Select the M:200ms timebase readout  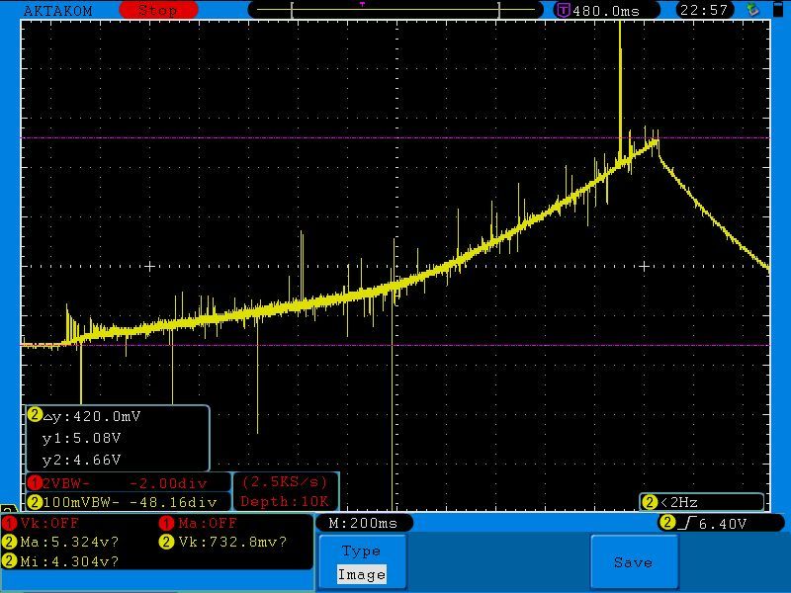pyautogui.click(x=363, y=523)
